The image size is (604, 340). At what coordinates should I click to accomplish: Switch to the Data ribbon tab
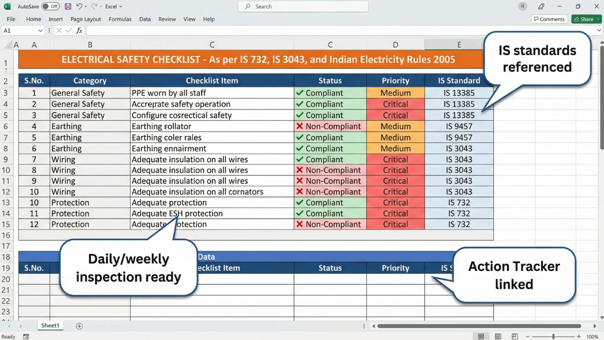(145, 19)
